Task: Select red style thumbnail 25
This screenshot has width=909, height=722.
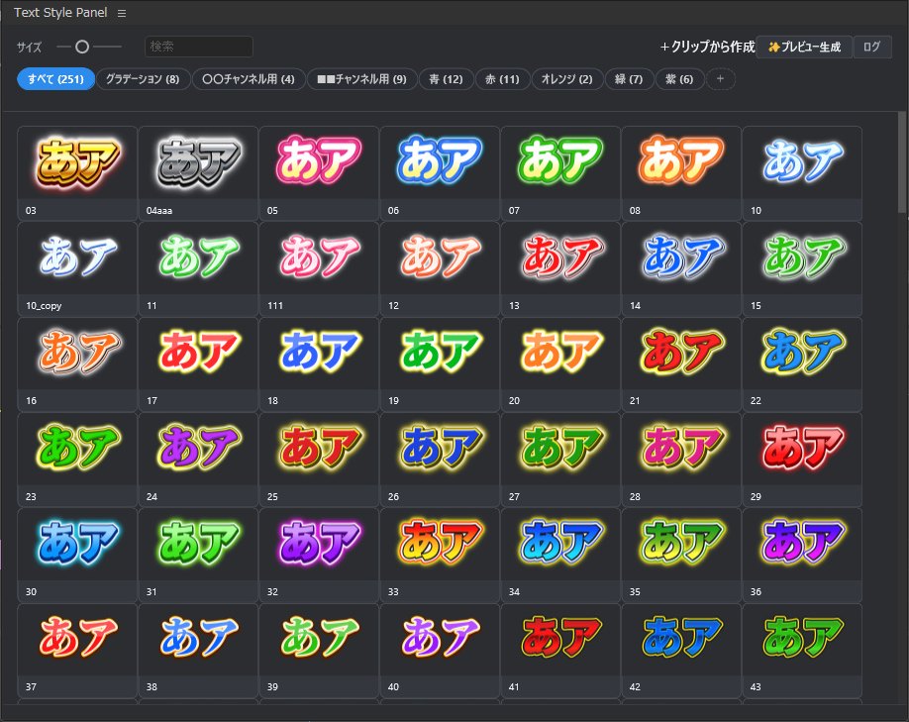Action: pos(319,460)
